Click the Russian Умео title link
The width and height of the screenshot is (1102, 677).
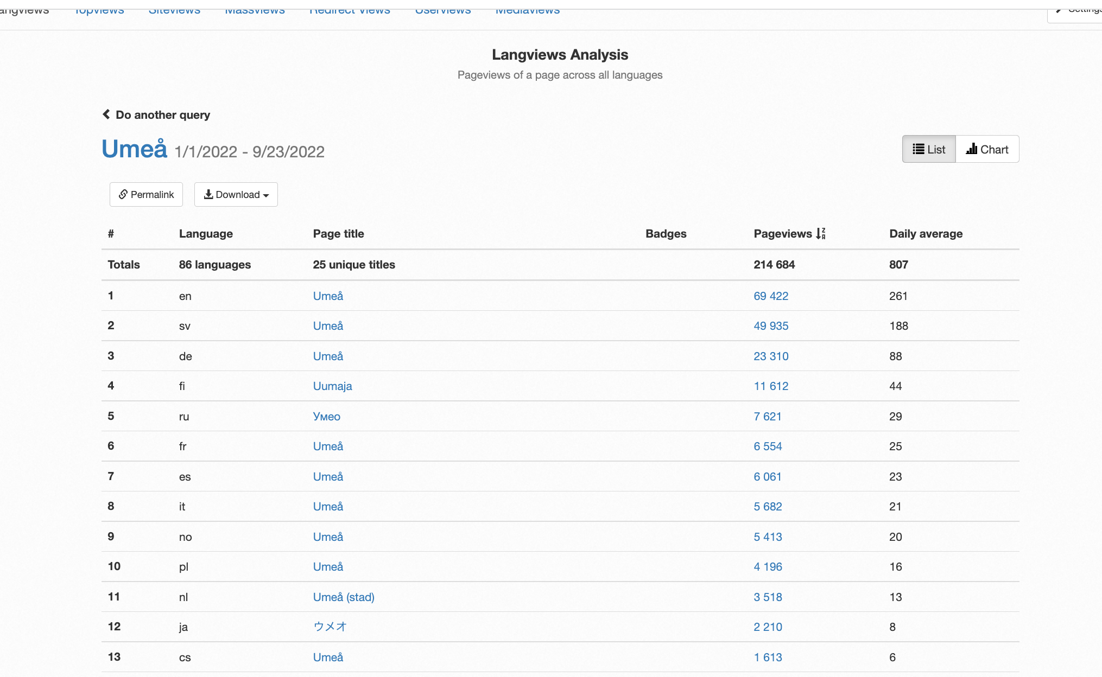point(326,417)
